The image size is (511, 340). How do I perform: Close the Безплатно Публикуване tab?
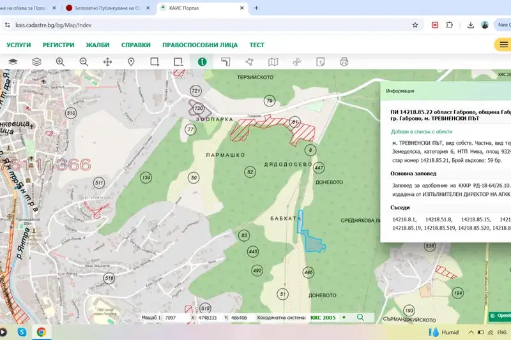(x=148, y=8)
